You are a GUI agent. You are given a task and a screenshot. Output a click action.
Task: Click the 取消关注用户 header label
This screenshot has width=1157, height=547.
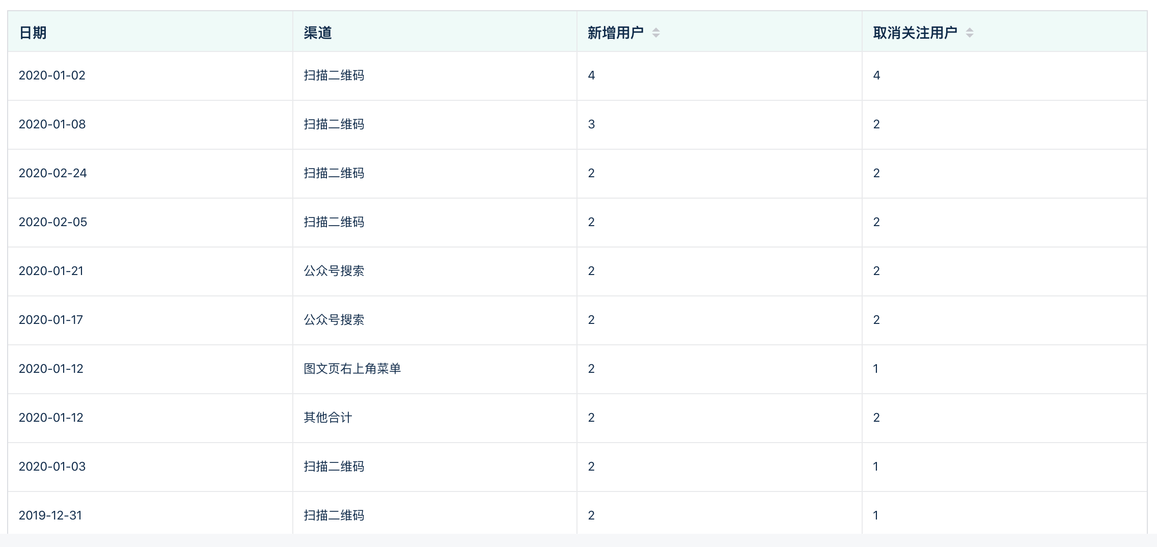pyautogui.click(x=915, y=33)
